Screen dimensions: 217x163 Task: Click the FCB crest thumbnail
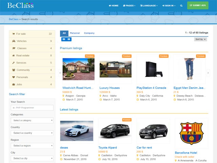pos(191,133)
